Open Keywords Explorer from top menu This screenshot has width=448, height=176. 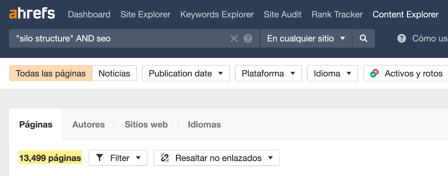pyautogui.click(x=217, y=14)
